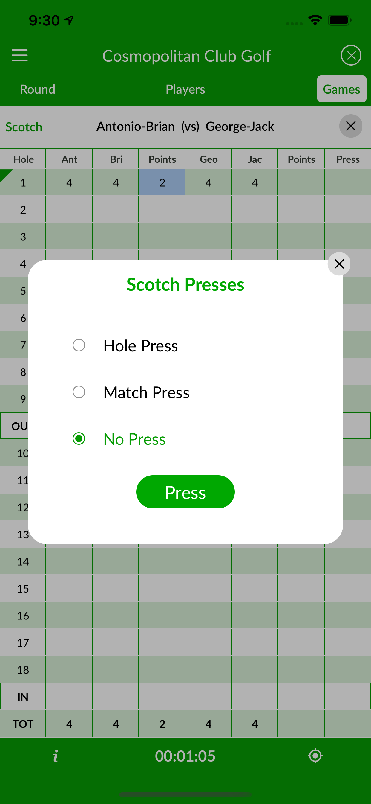Viewport: 371px width, 804px height.
Task: Tap the GPS location target icon
Action: tap(315, 756)
